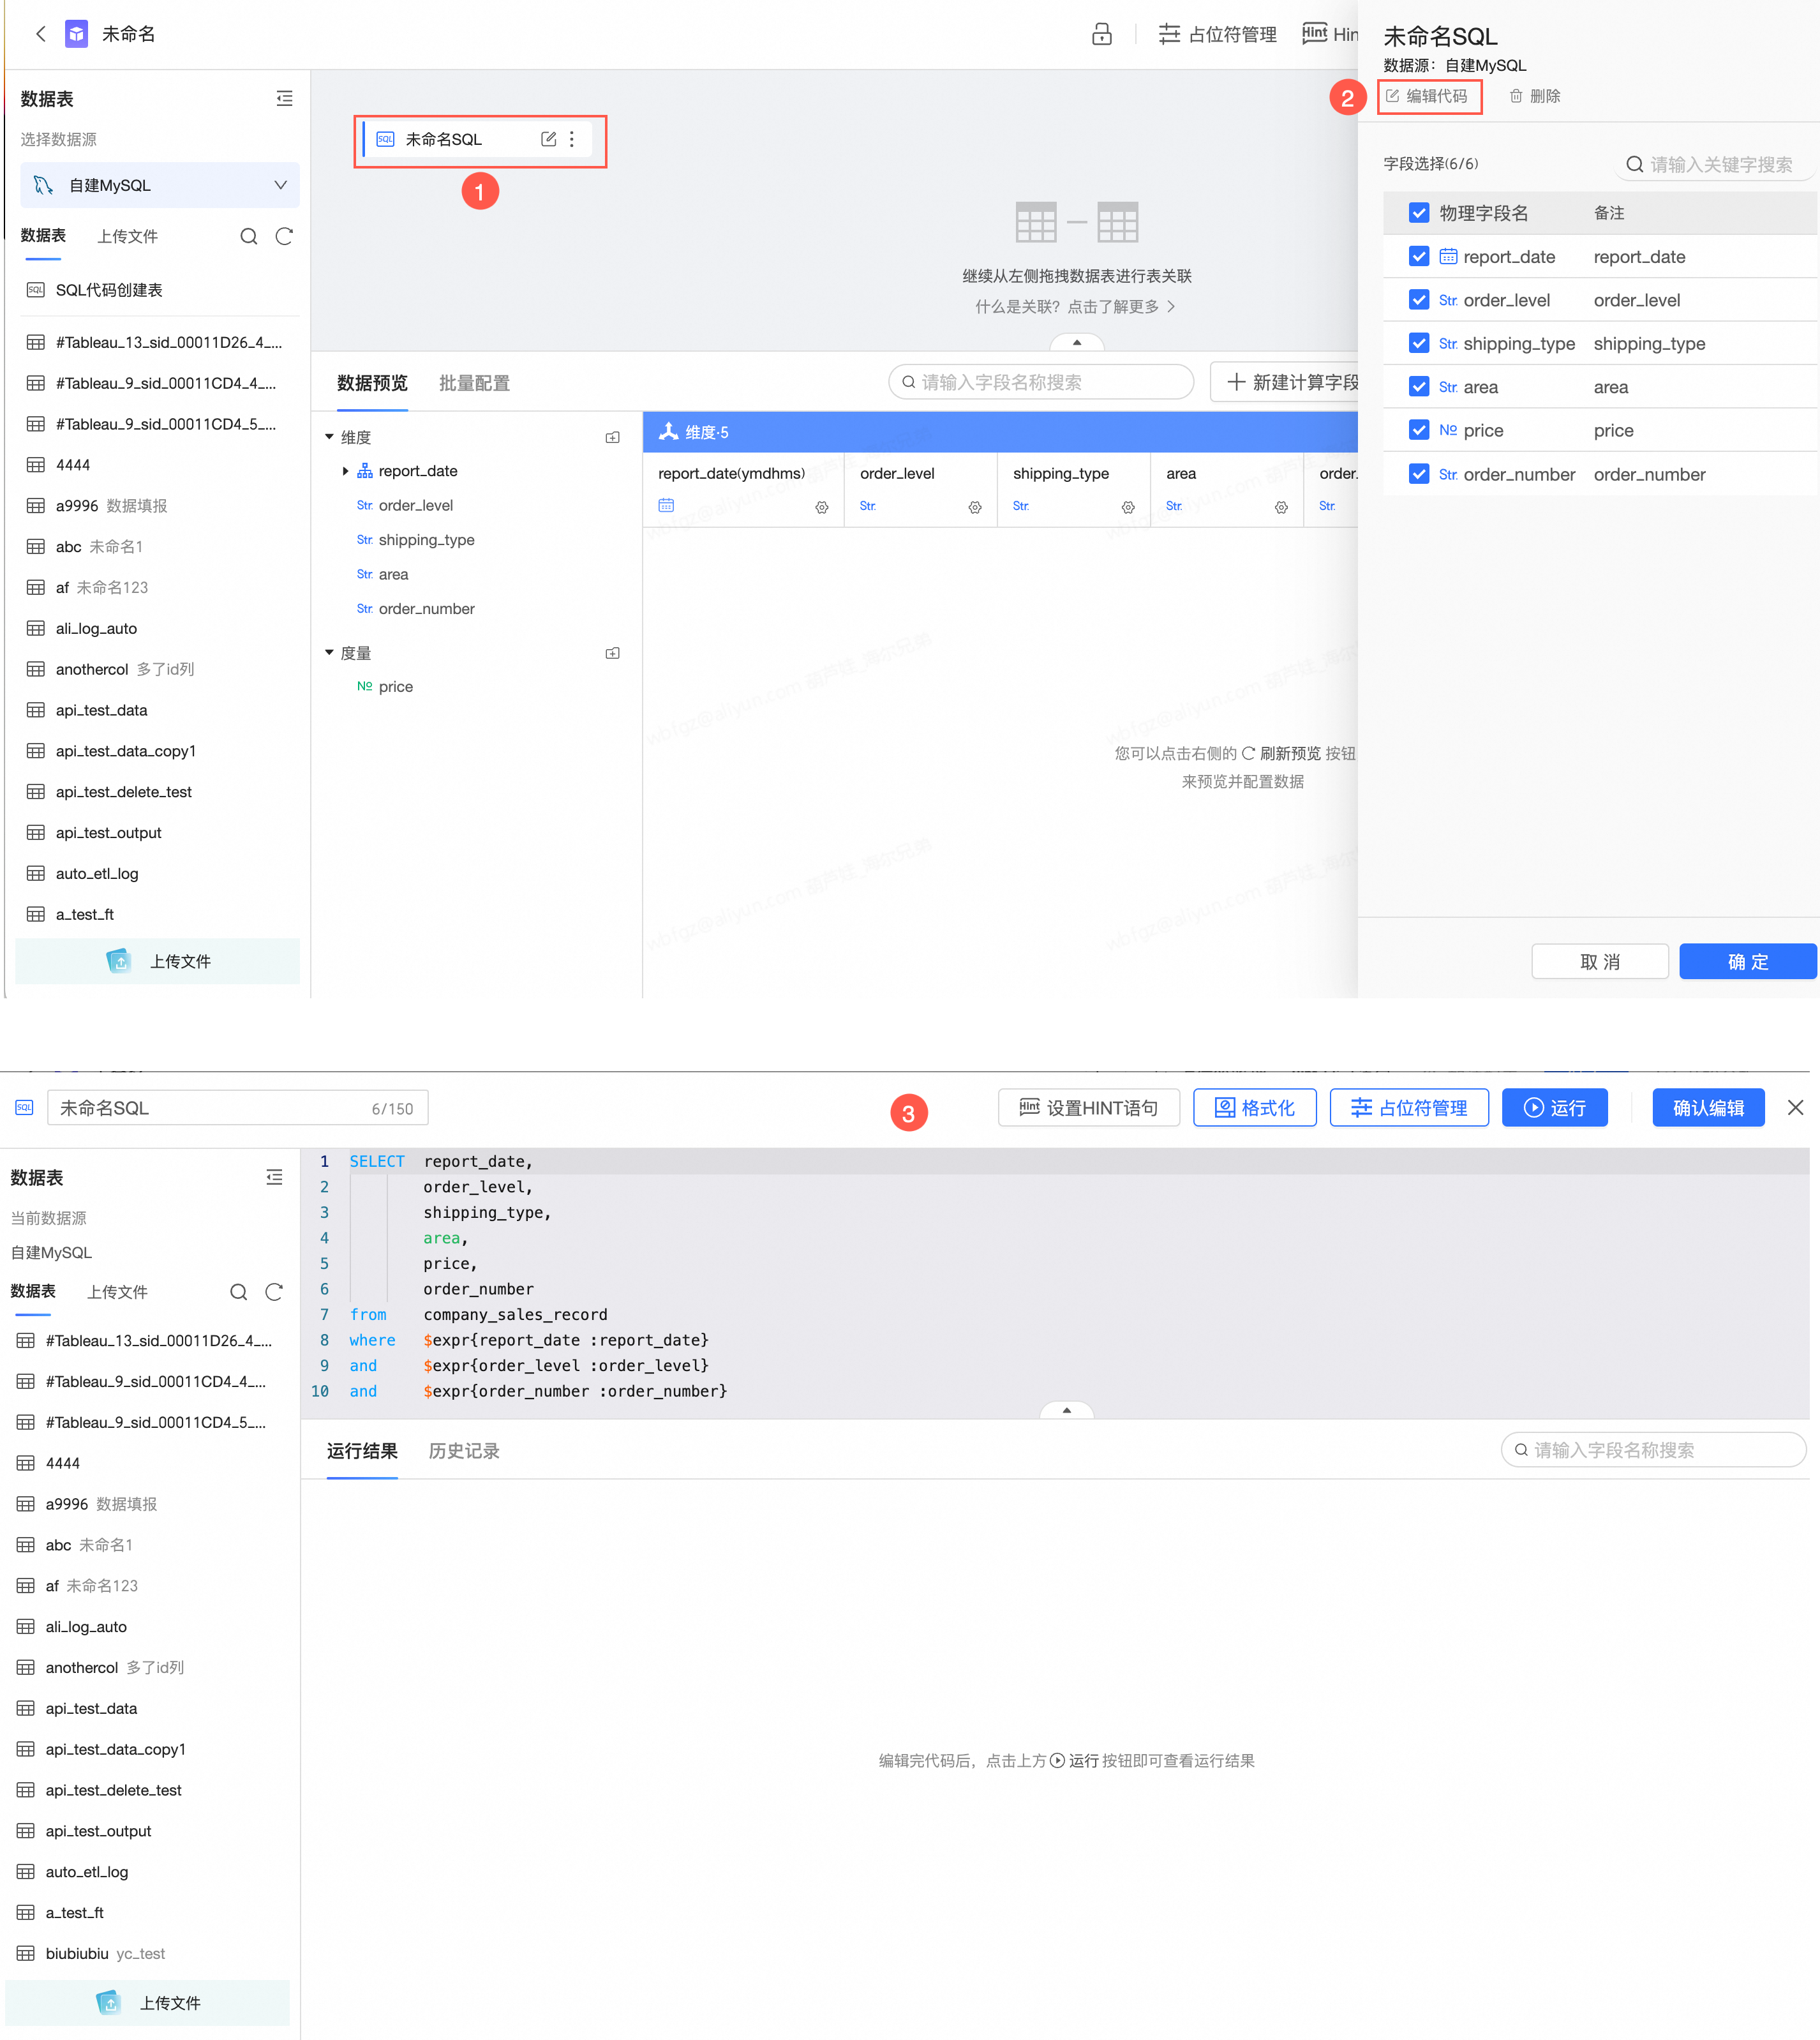The width and height of the screenshot is (1820, 2040).
Task: Refresh the table list in the top panel
Action: [284, 236]
